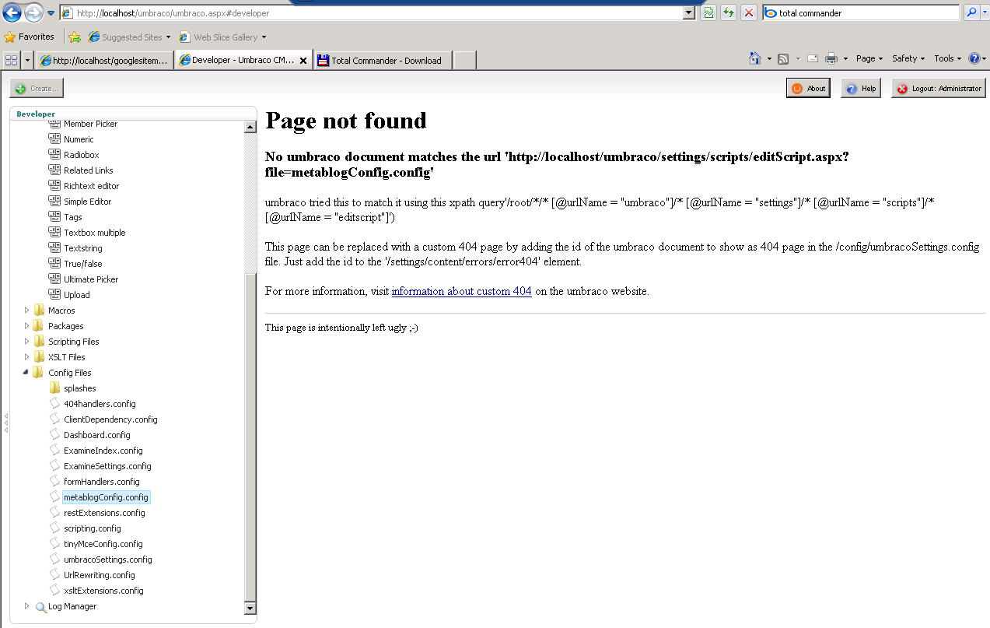
Task: Open Web Slice Gallery favorites item
Action: (222, 37)
